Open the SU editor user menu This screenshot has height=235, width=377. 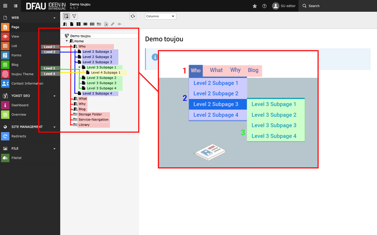[284, 6]
